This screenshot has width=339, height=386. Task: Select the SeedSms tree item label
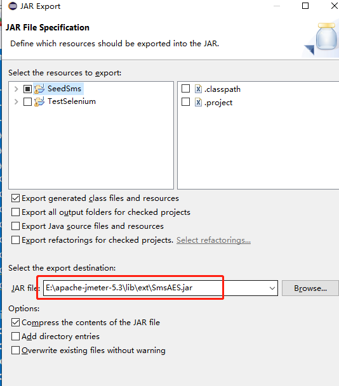pos(64,89)
